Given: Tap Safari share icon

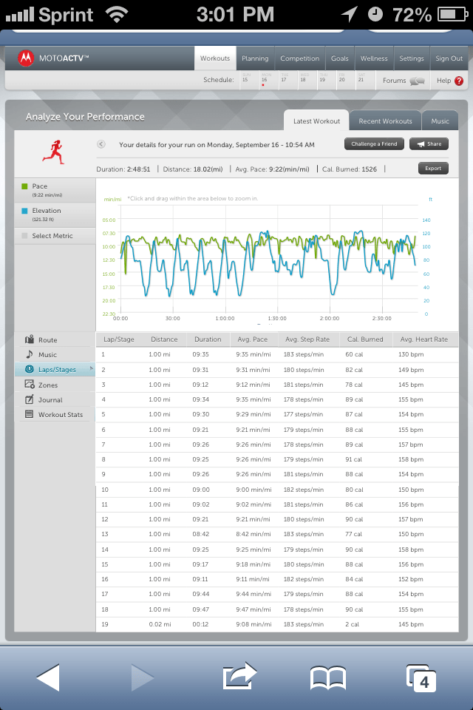Looking at the screenshot, I should pyautogui.click(x=239, y=677).
